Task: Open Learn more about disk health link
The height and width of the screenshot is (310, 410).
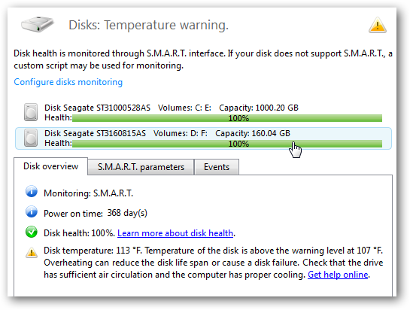Action: [175, 232]
